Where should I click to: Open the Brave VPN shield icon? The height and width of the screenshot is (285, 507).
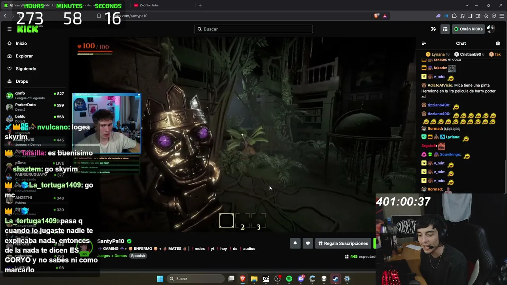coord(494,16)
